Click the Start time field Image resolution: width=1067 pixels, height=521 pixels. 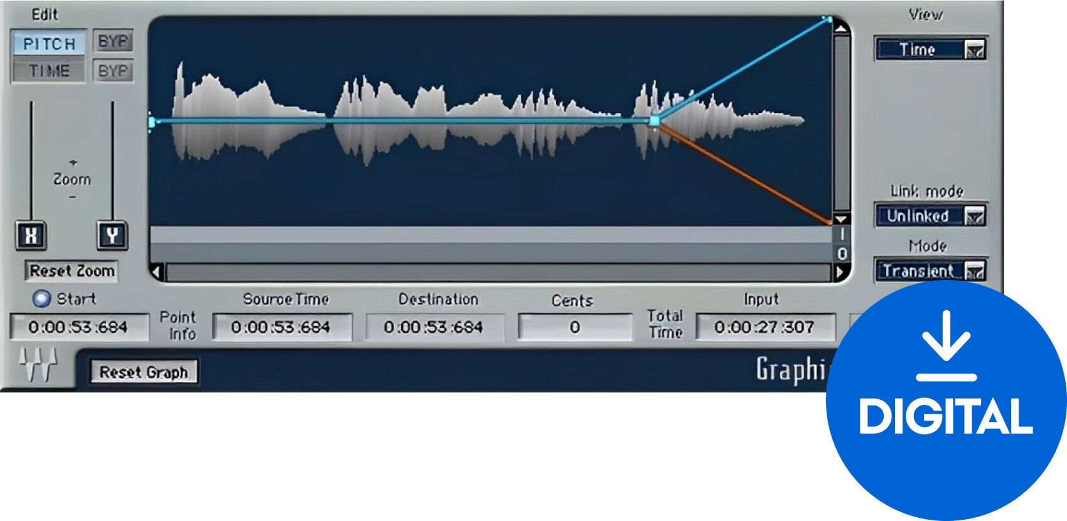[78, 327]
